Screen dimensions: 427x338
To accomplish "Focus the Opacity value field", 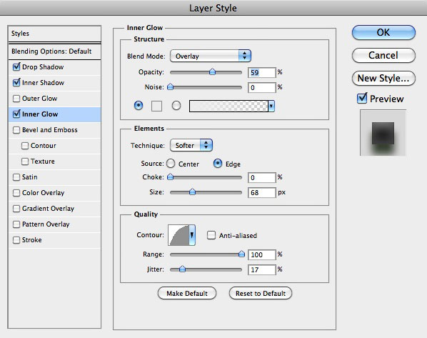I will pyautogui.click(x=262, y=72).
